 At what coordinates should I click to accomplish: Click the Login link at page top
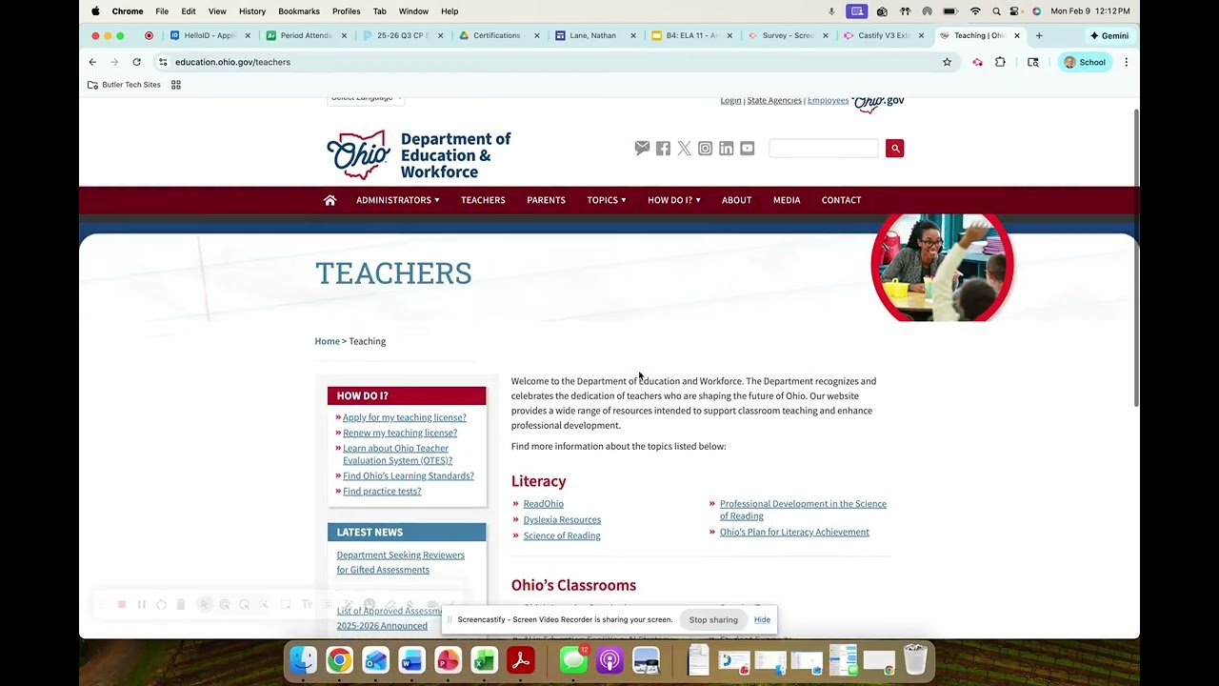730,100
